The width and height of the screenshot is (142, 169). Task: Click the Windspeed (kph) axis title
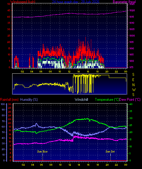(23, 2)
